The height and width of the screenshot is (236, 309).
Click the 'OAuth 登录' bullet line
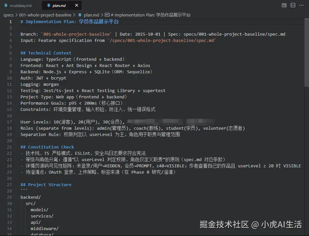pos(98,172)
